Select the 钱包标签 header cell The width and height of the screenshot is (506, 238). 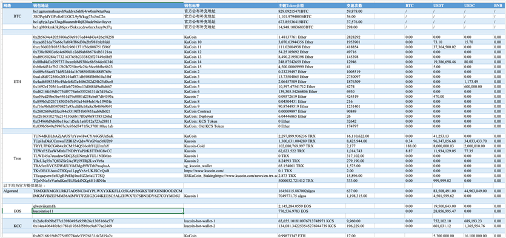pos(230,5)
